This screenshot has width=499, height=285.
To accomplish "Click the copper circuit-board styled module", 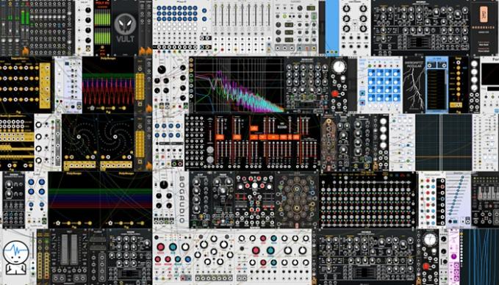I will pyautogui.click(x=329, y=143).
